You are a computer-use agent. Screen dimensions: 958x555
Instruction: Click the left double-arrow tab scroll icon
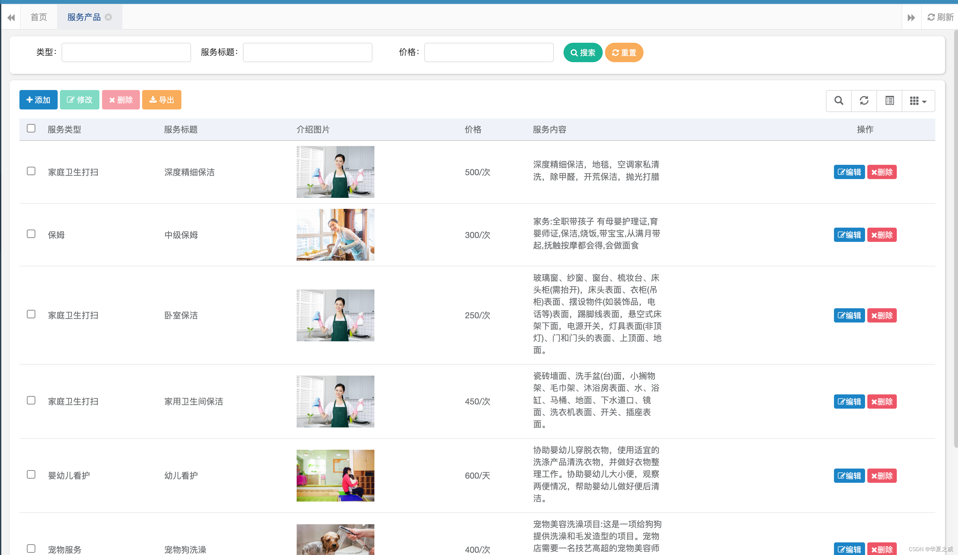11,17
